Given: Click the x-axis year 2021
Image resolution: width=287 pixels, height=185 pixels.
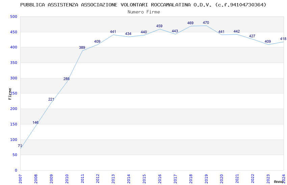Looking at the screenshot, I should tap(237, 179).
